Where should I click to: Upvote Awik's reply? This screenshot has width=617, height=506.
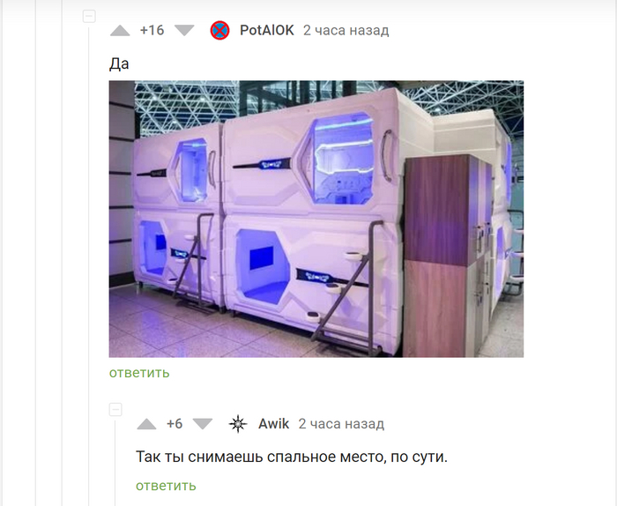pos(146,424)
